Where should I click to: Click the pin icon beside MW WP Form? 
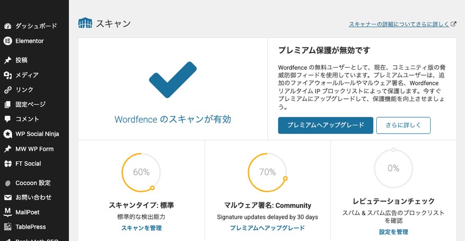click(x=8, y=149)
